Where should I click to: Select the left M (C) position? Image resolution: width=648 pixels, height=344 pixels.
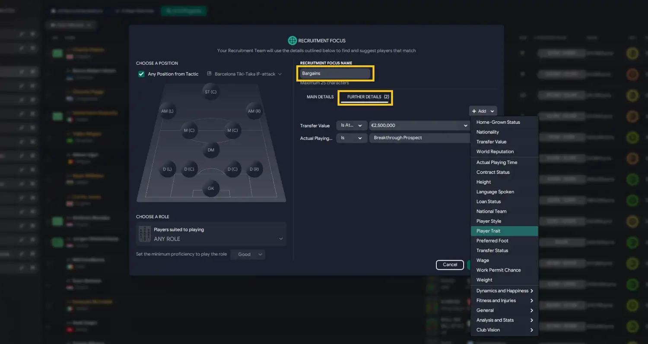189,130
